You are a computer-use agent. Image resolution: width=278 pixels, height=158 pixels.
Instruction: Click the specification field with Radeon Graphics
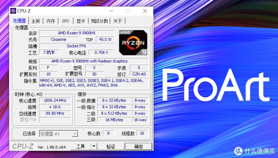[x=94, y=61]
